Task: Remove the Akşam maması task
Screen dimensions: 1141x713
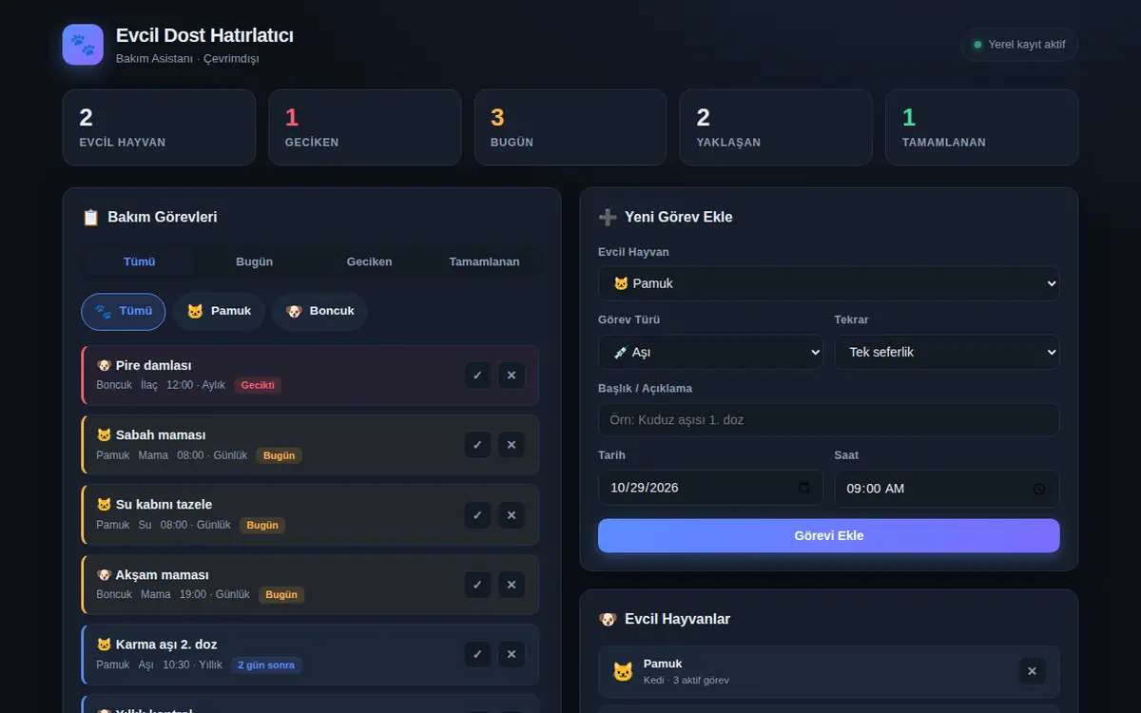Action: (x=512, y=585)
